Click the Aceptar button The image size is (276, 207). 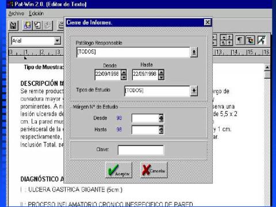click(x=119, y=170)
